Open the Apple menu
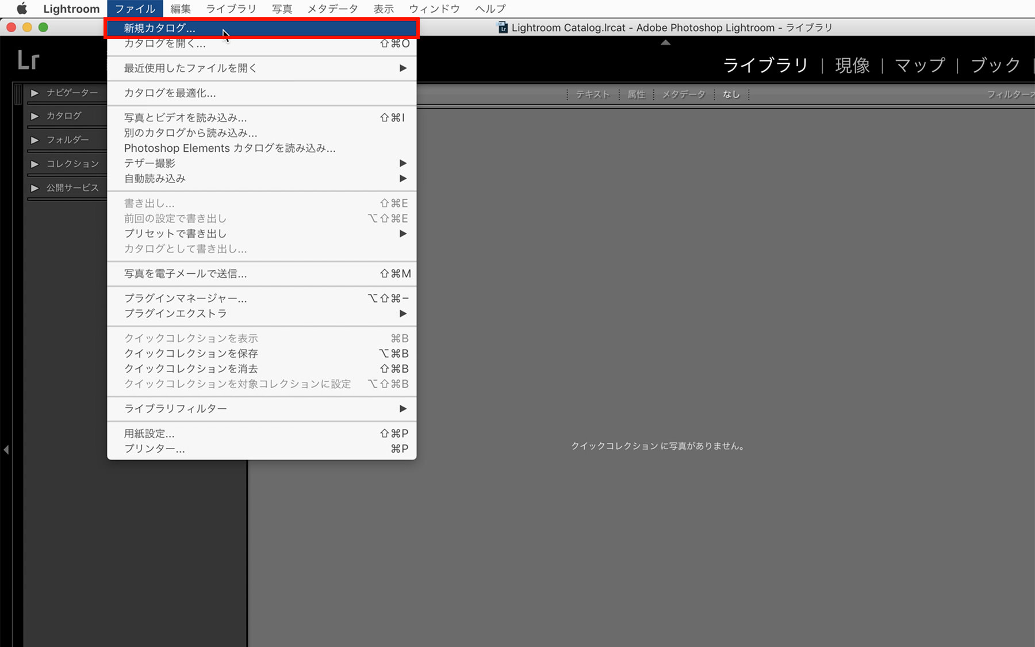The height and width of the screenshot is (647, 1035). pyautogui.click(x=21, y=9)
